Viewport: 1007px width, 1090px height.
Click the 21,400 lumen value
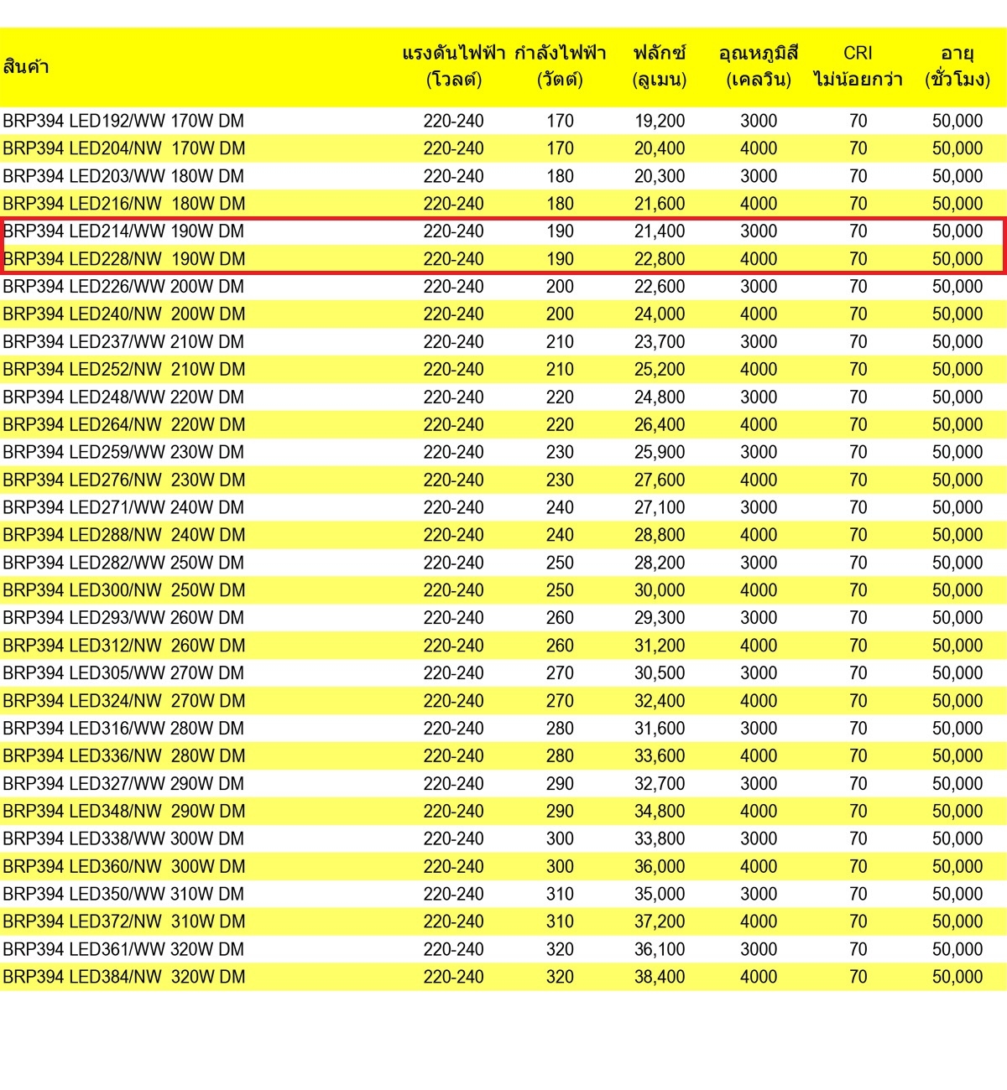click(x=660, y=231)
